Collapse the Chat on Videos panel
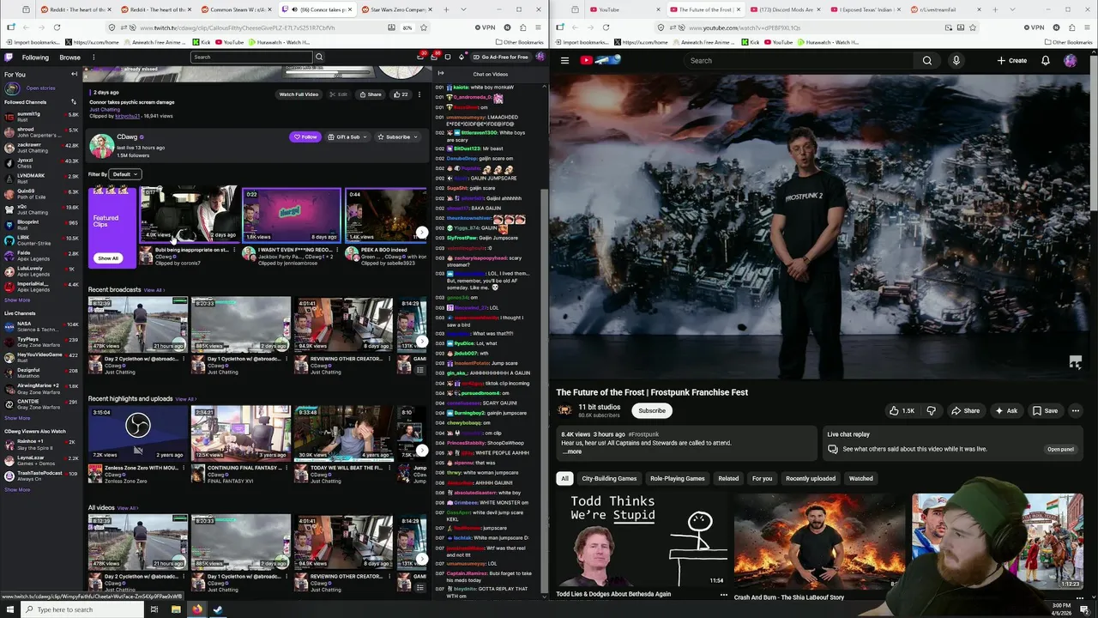 (441, 74)
